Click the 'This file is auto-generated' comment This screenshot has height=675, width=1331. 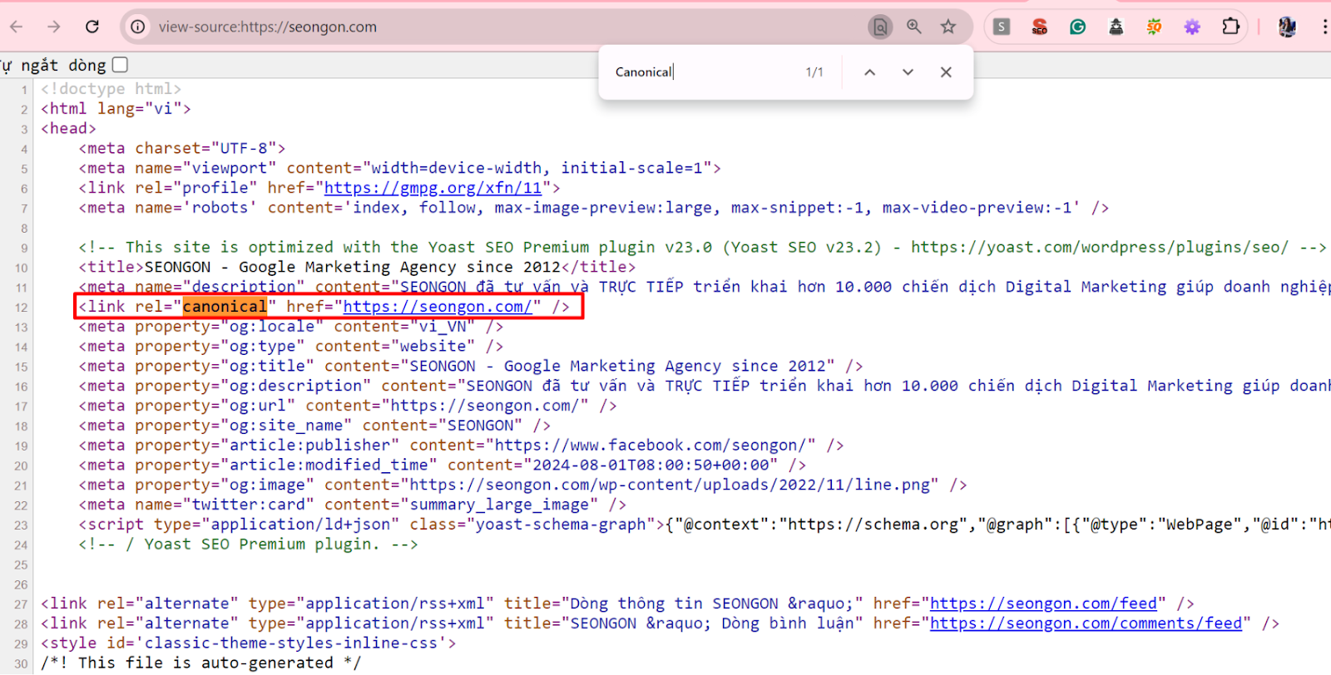click(201, 663)
